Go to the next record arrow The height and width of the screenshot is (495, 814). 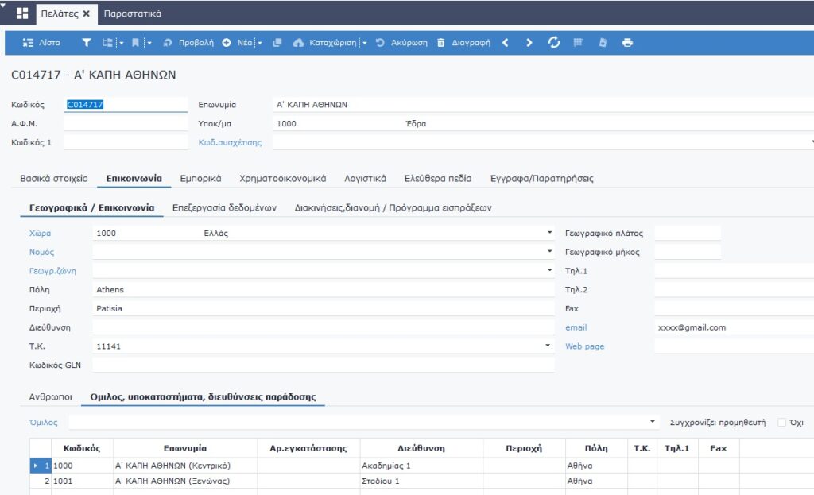529,43
